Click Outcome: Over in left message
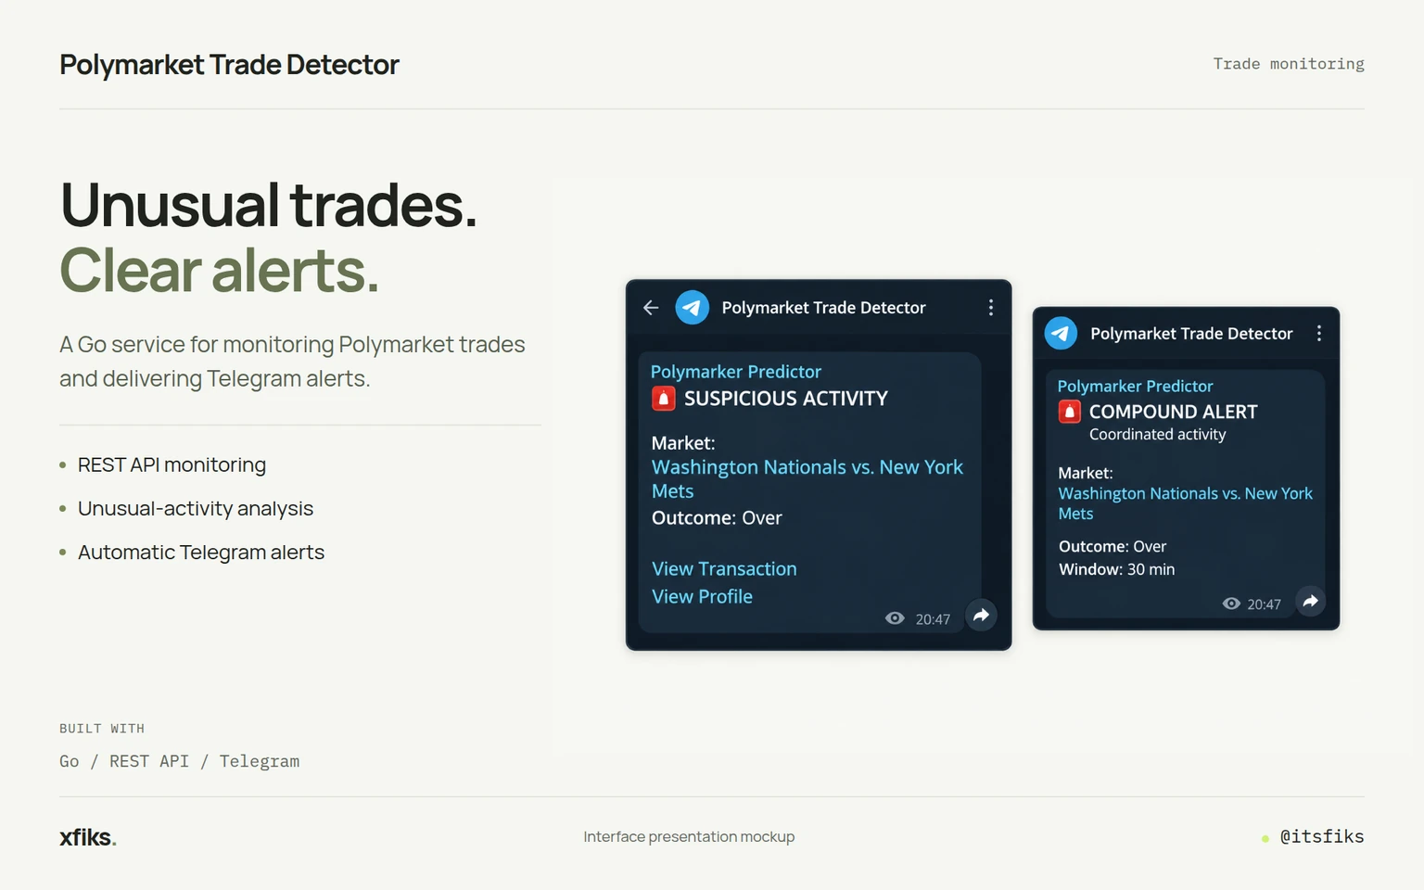The height and width of the screenshot is (890, 1424). pyautogui.click(x=717, y=518)
